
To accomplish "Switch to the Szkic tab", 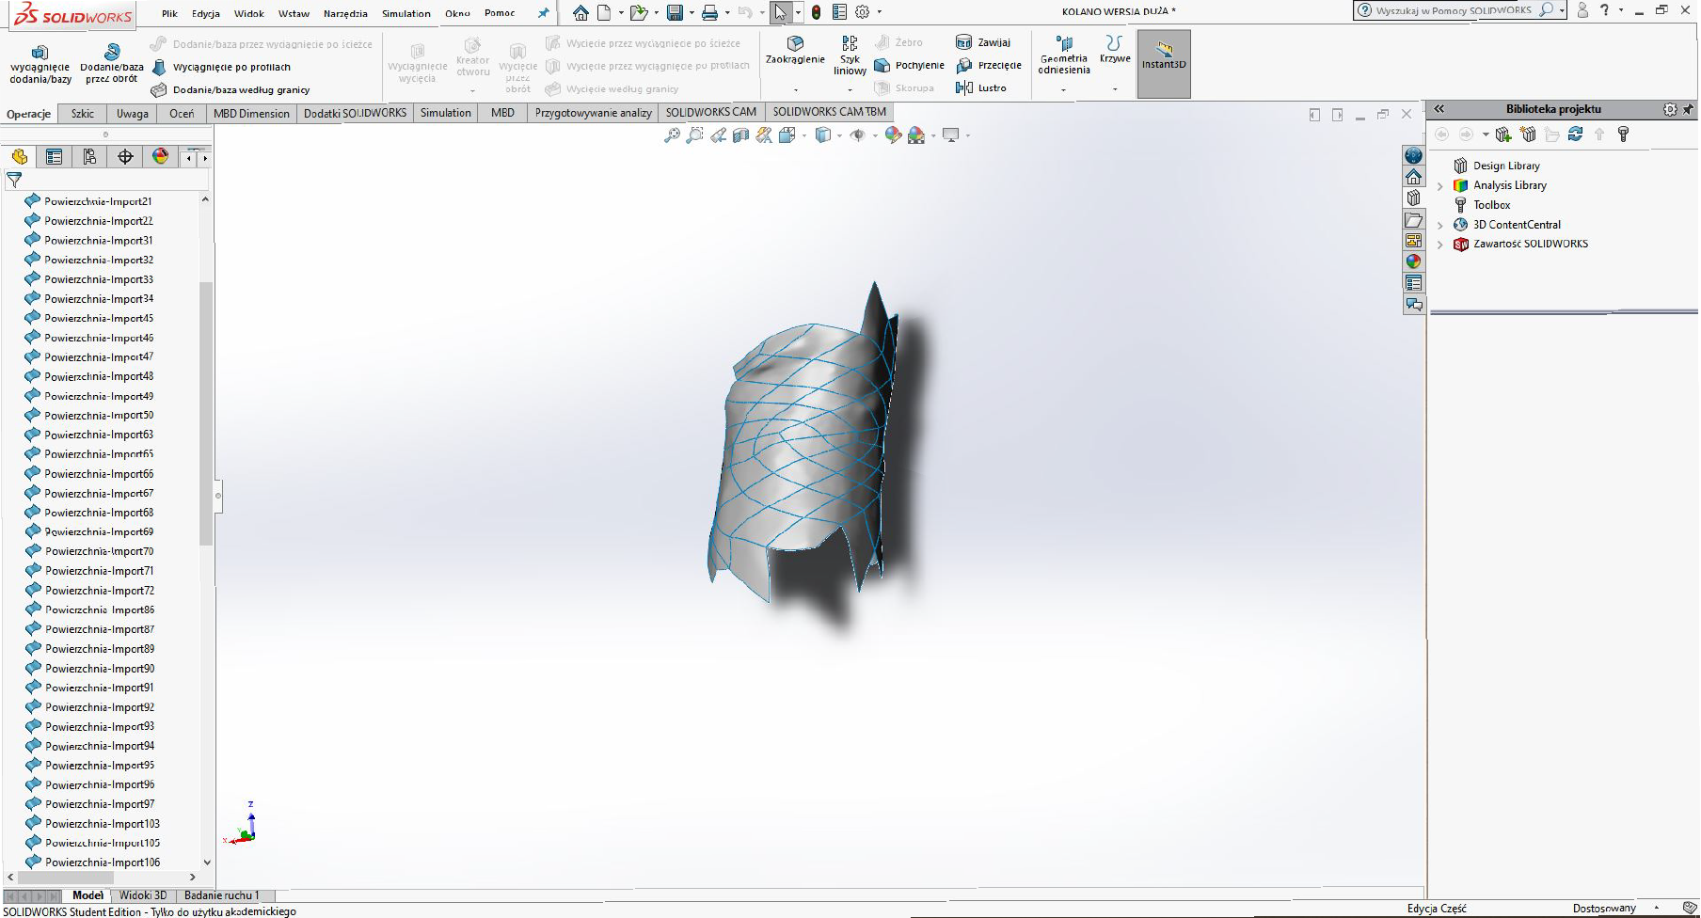I will [83, 113].
